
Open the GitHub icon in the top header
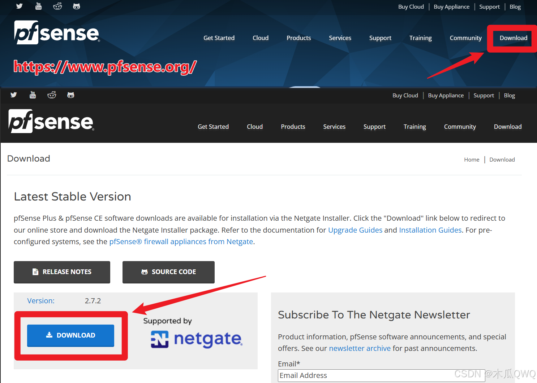pos(77,6)
